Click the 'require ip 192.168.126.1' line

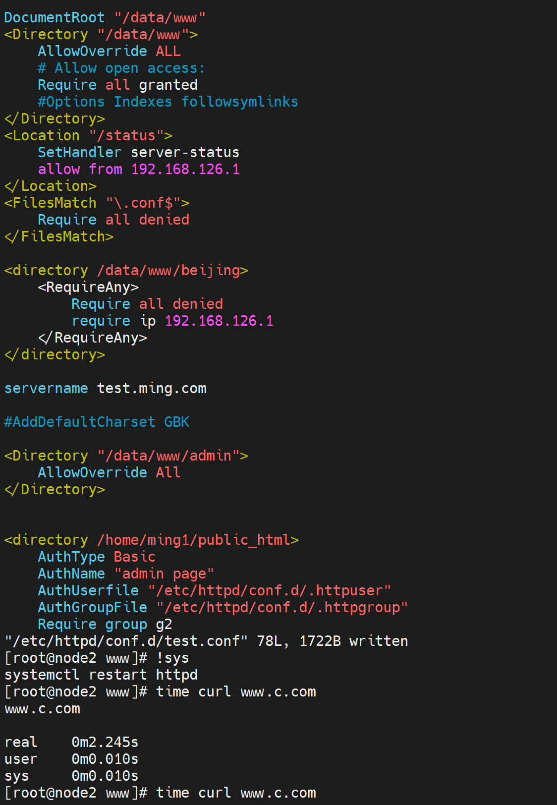(172, 321)
